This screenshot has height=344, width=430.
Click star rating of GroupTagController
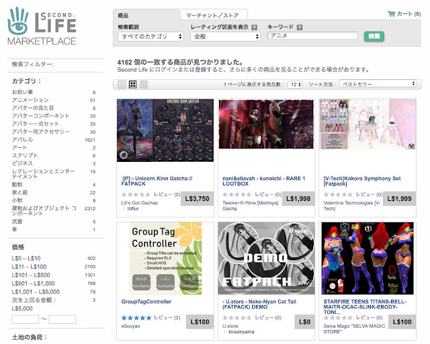tap(136, 318)
